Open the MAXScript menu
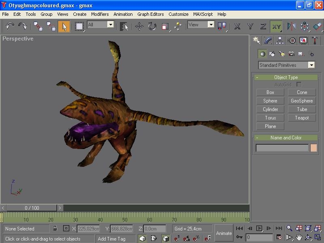This screenshot has height=243, width=324. (202, 14)
